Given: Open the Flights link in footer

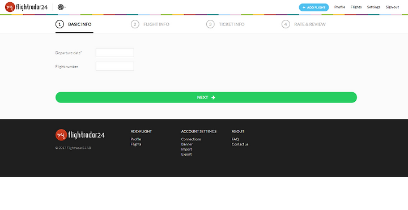Looking at the screenshot, I should pos(136,144).
